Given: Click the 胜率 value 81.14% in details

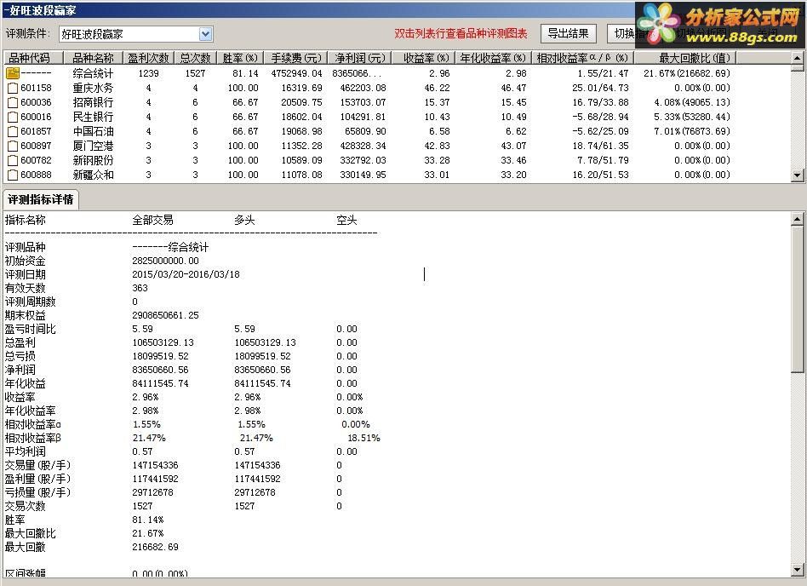Looking at the screenshot, I should click(x=148, y=520).
